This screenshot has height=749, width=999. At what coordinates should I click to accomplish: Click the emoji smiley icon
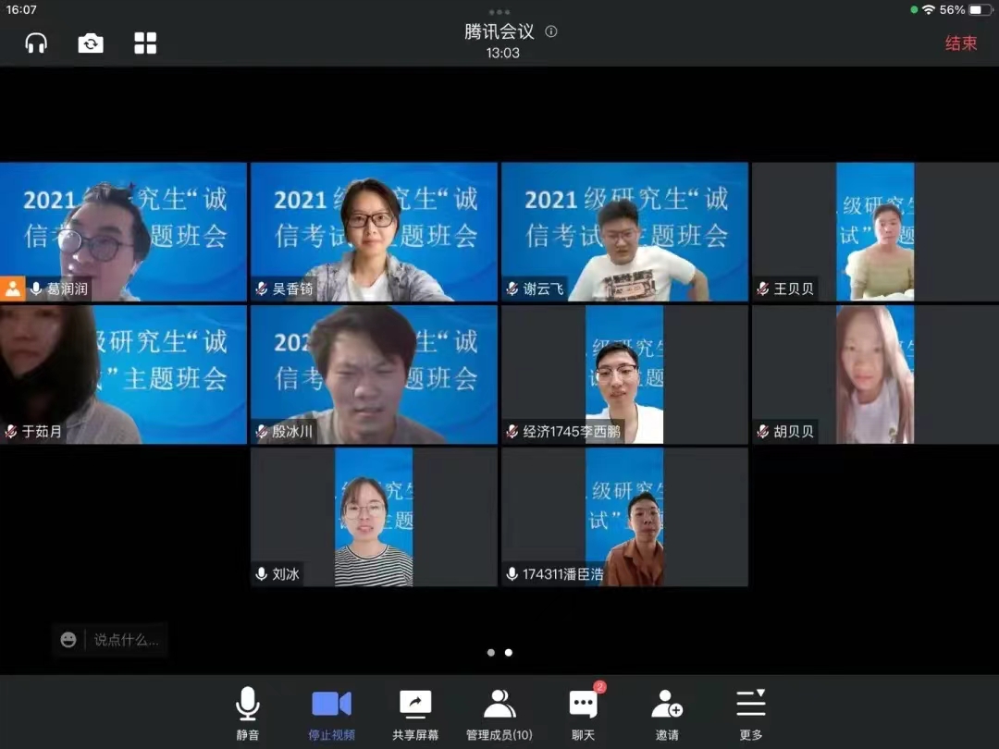click(68, 639)
